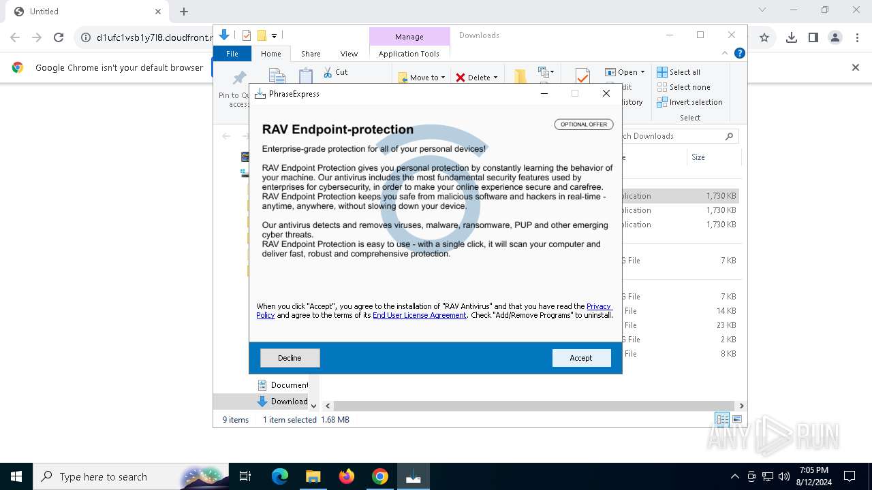Click the horizontal scrollbar in file list

point(535,406)
